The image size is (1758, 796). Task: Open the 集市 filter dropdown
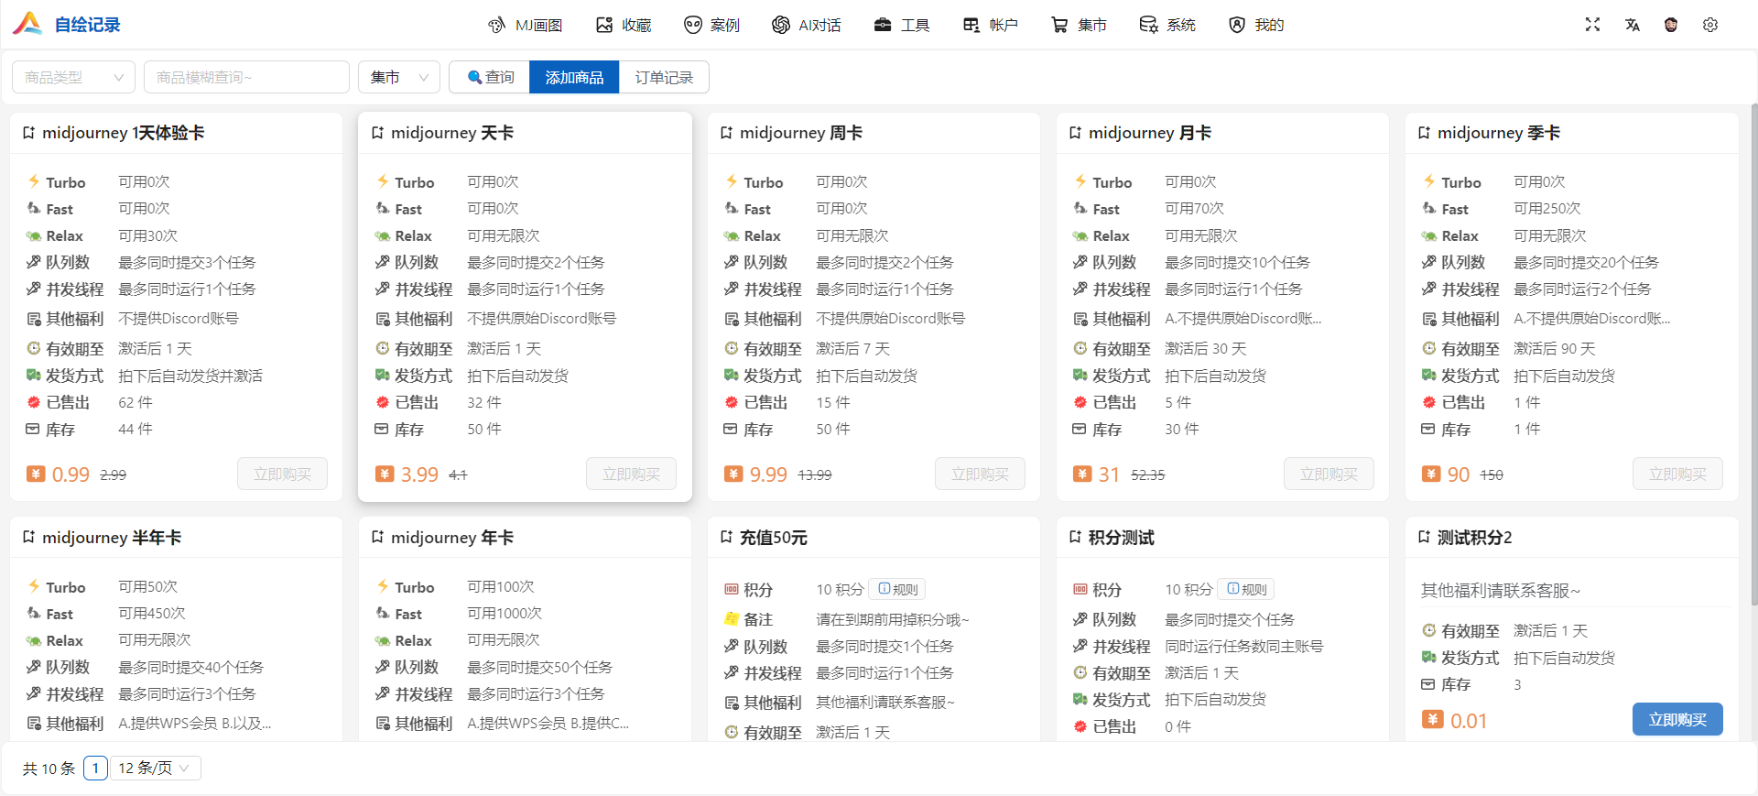point(398,77)
